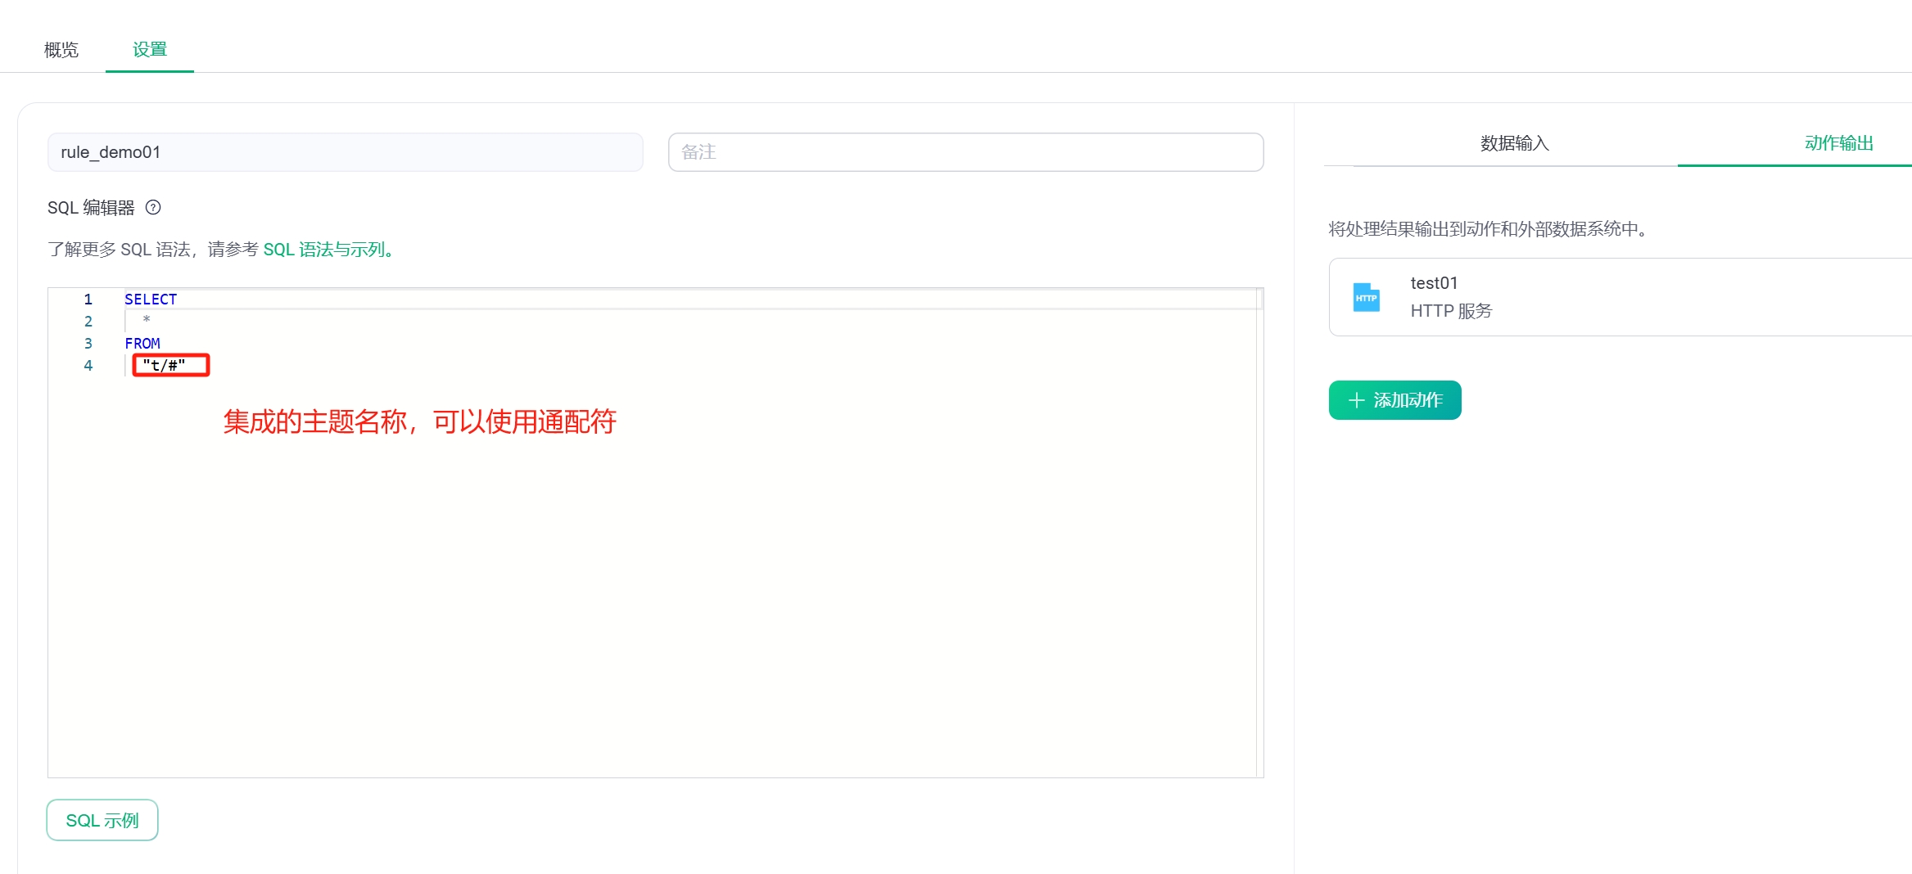Image resolution: width=1912 pixels, height=874 pixels.
Task: Open the test01 action name
Action: (1434, 283)
